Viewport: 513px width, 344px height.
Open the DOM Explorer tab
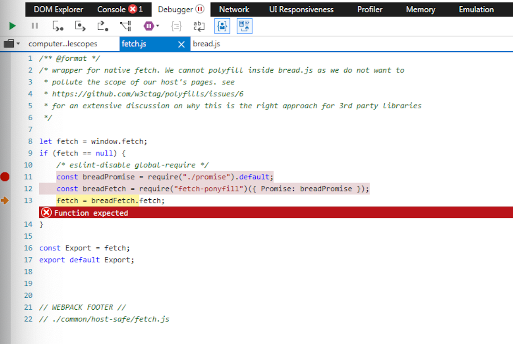(58, 9)
